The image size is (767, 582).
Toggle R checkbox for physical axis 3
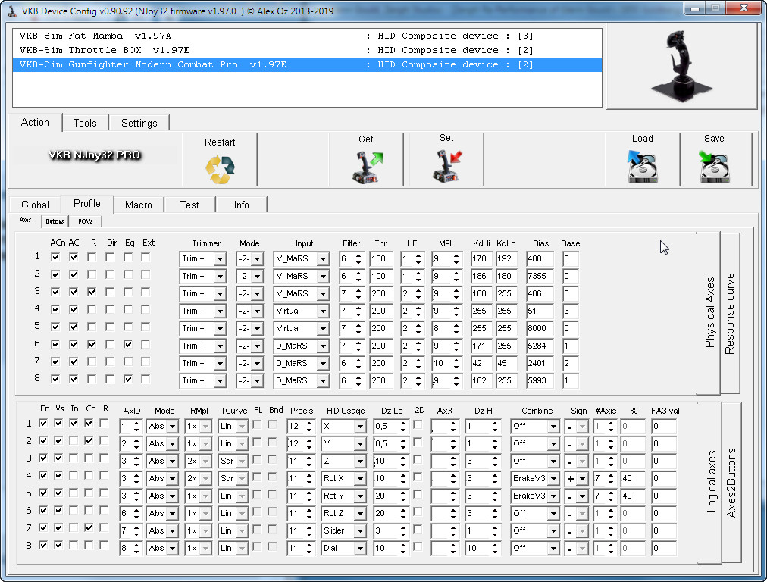point(92,292)
